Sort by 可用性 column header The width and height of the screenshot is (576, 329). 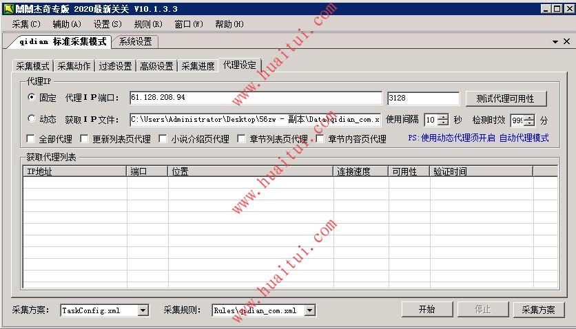pyautogui.click(x=409, y=171)
